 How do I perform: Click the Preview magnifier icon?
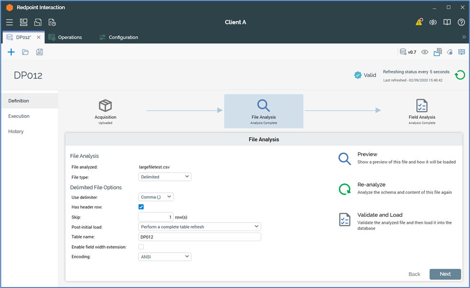(x=345, y=159)
